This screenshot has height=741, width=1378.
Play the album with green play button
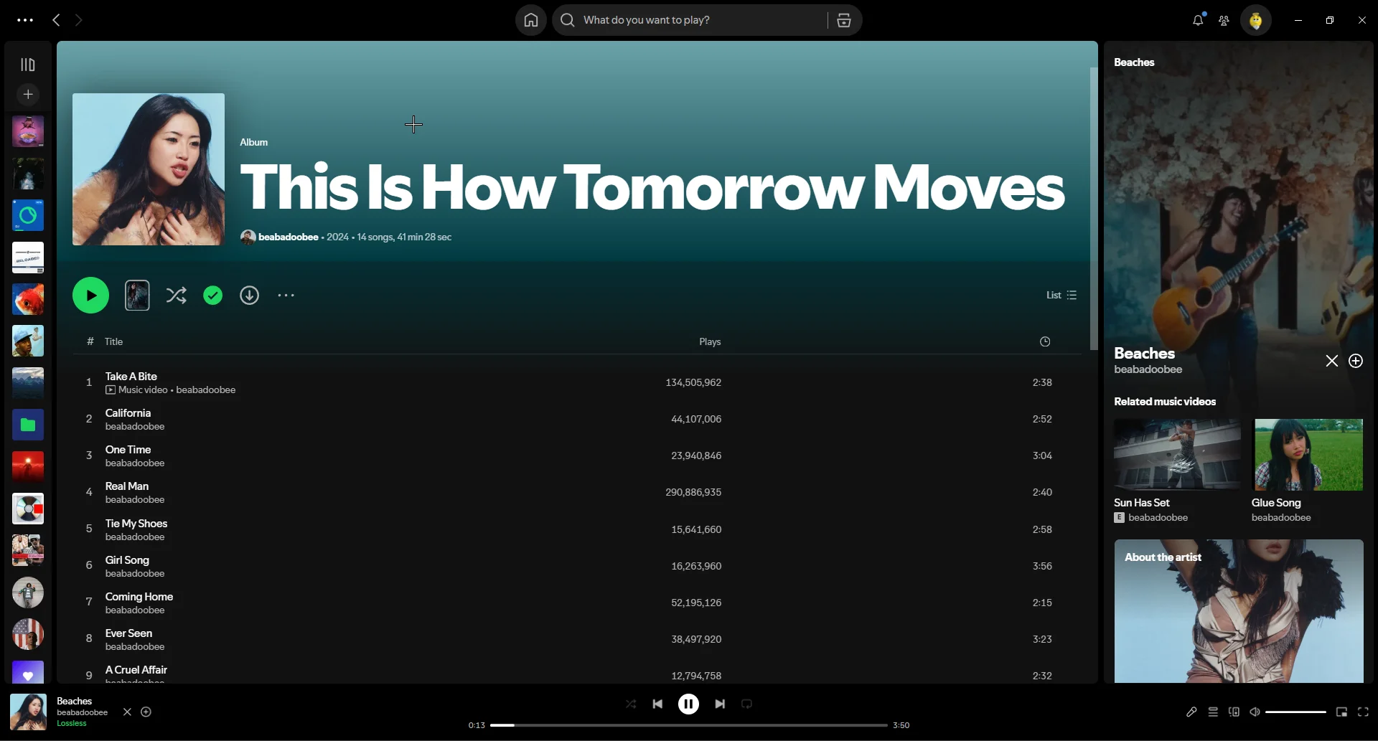pyautogui.click(x=90, y=295)
